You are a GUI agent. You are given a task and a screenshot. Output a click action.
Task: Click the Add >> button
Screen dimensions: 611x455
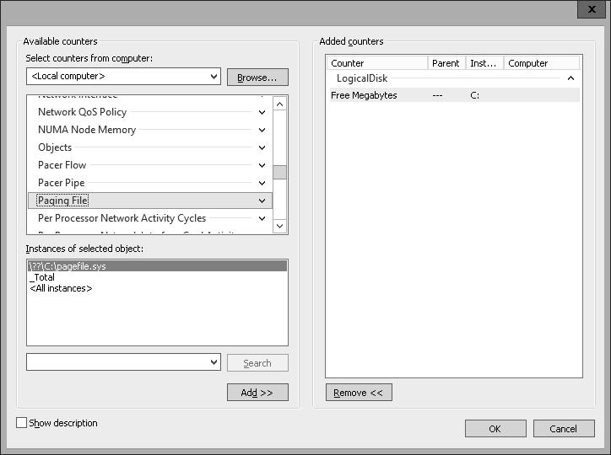coord(257,393)
